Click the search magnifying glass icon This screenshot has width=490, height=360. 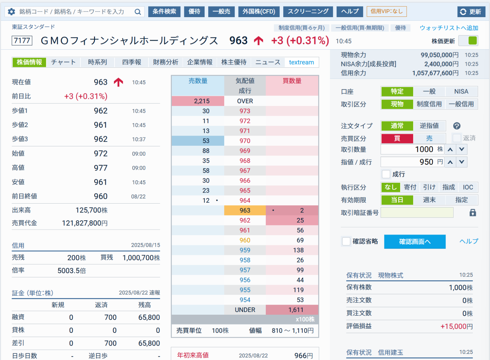[x=137, y=12]
